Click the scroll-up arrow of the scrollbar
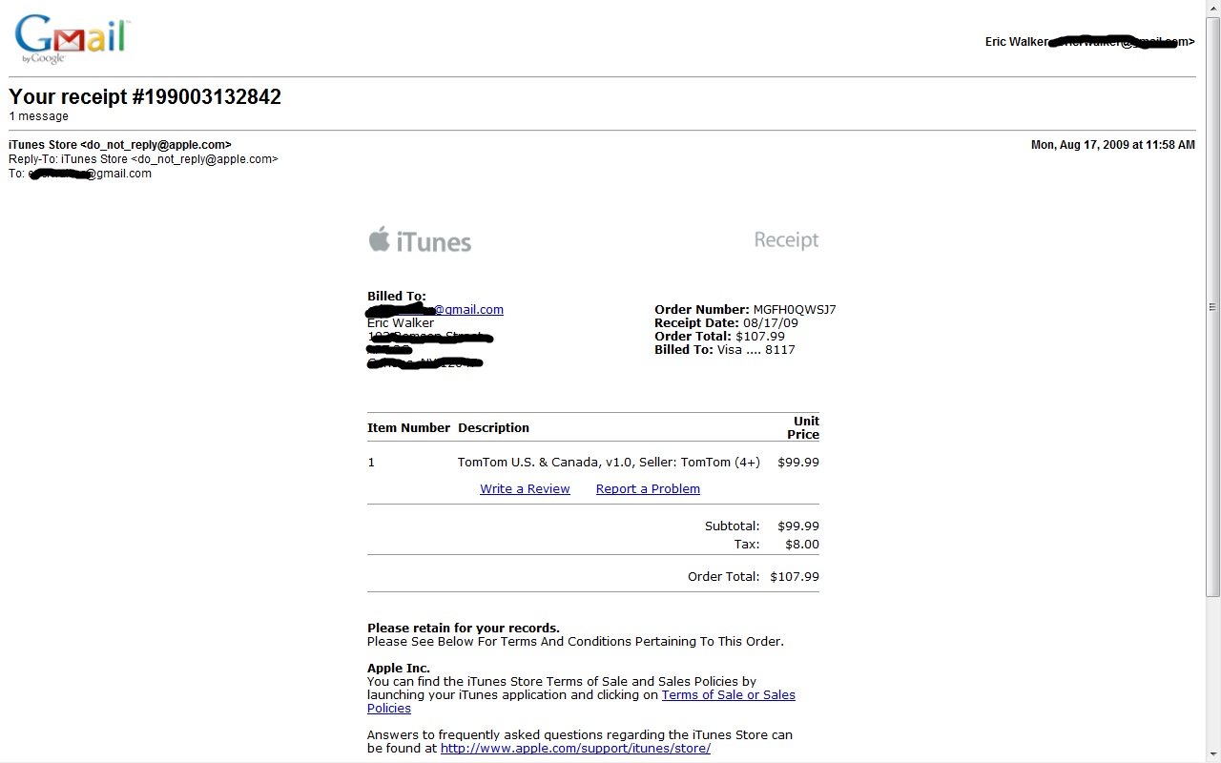Viewport: 1221px width, 763px height. click(x=1212, y=8)
